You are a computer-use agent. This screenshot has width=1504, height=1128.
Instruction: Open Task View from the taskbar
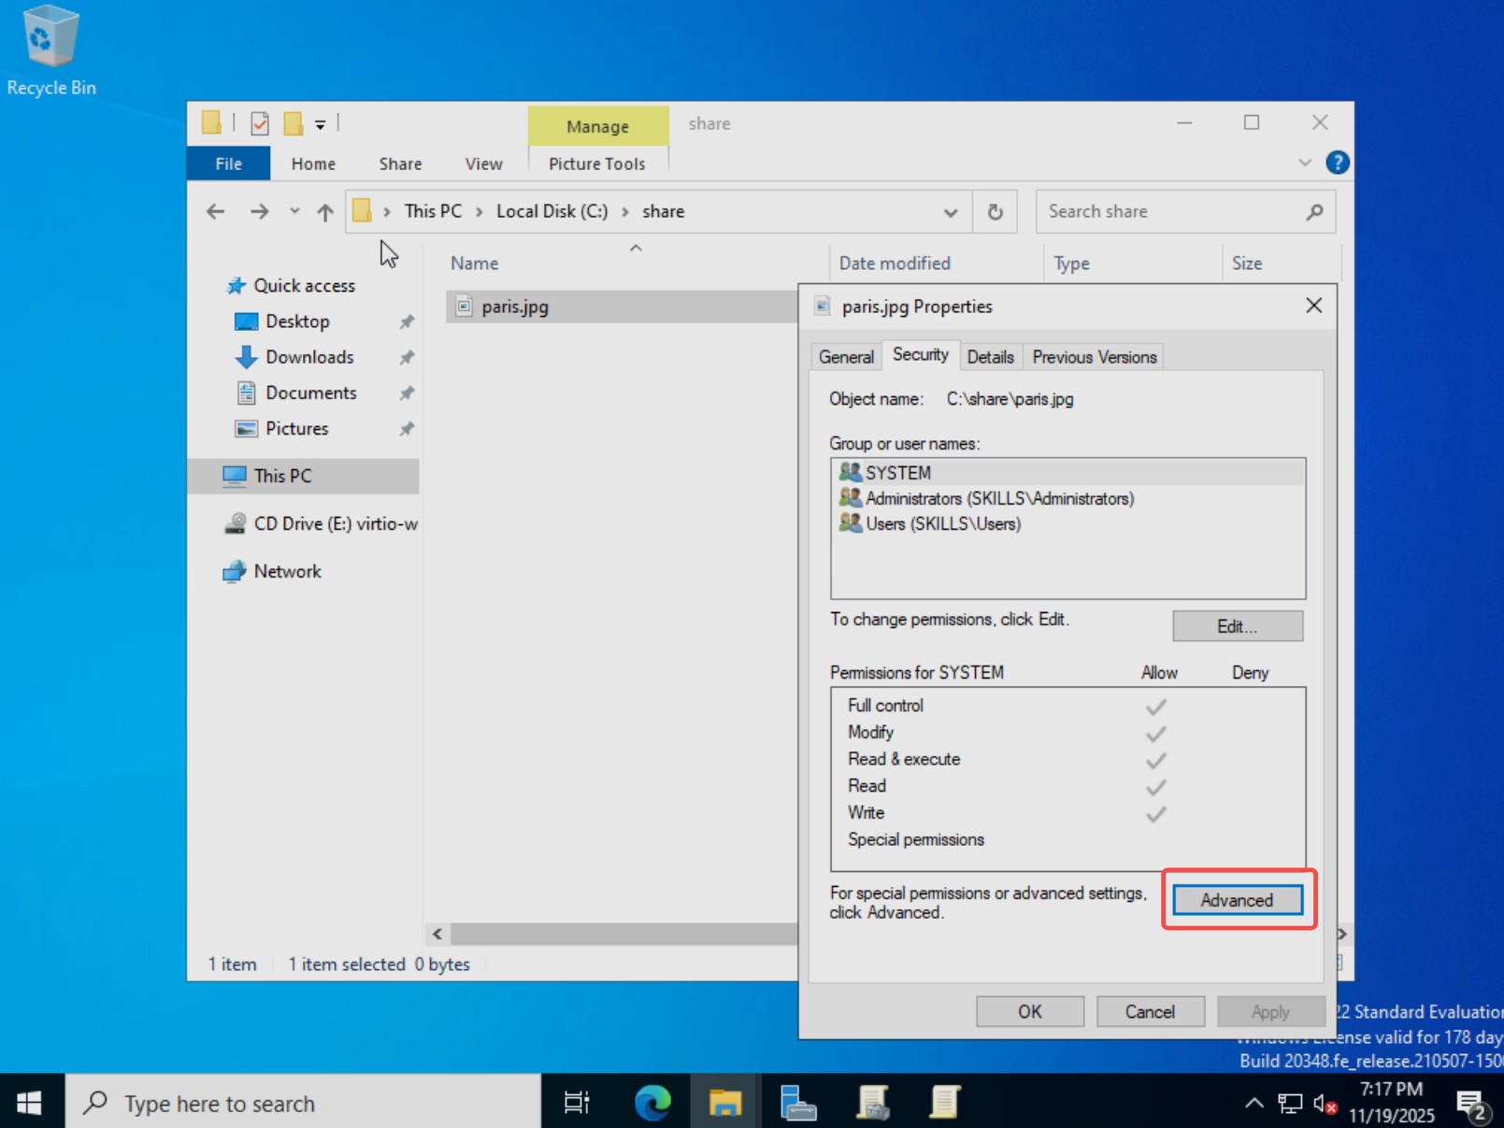pyautogui.click(x=577, y=1103)
